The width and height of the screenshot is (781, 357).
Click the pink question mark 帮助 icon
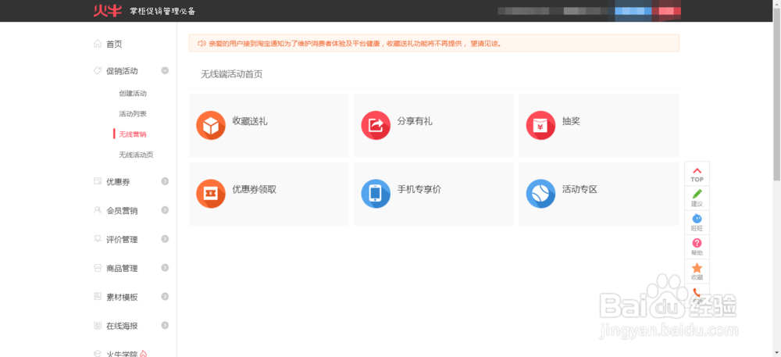click(697, 243)
